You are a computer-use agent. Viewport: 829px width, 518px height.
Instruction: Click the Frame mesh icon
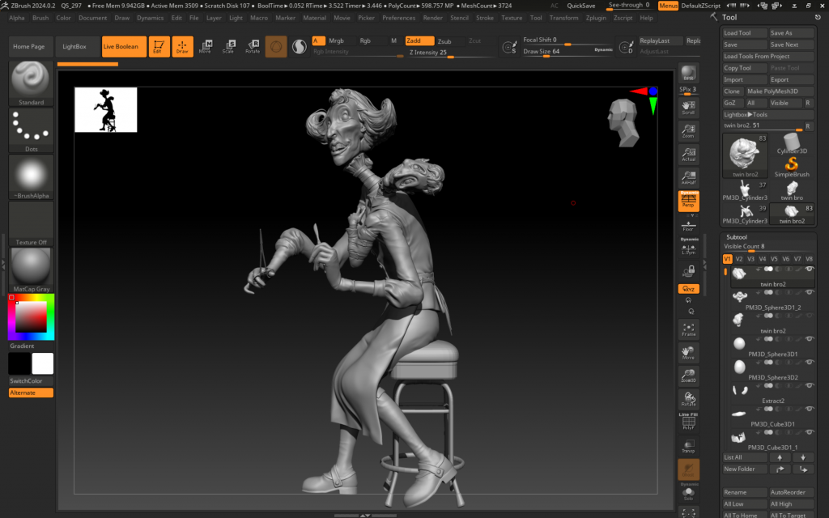pyautogui.click(x=688, y=329)
